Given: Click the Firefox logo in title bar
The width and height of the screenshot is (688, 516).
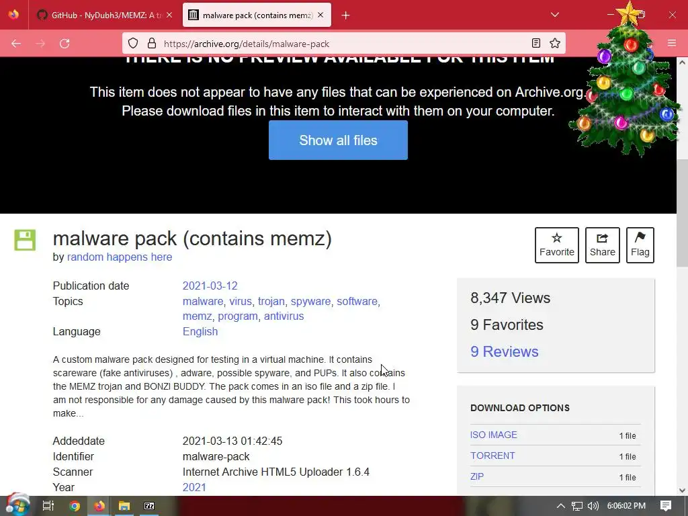Looking at the screenshot, I should tap(13, 15).
